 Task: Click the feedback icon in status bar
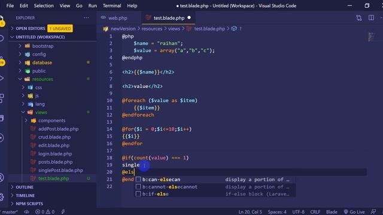click(x=373, y=212)
